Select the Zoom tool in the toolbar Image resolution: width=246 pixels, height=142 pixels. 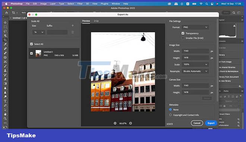pyautogui.click(x=5, y=119)
